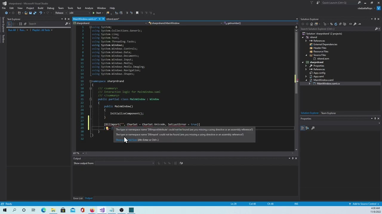Pin the Solution Explorer panel

(375, 19)
